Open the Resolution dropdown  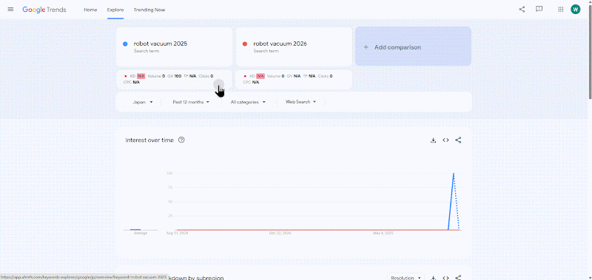[x=406, y=278]
